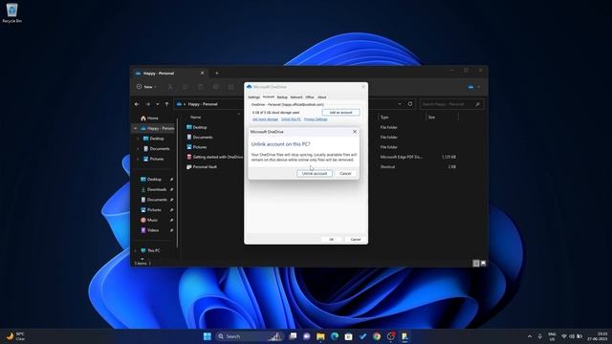This screenshot has width=612, height=344.
Task: Expand the address bar history dropdown
Action: click(x=400, y=104)
